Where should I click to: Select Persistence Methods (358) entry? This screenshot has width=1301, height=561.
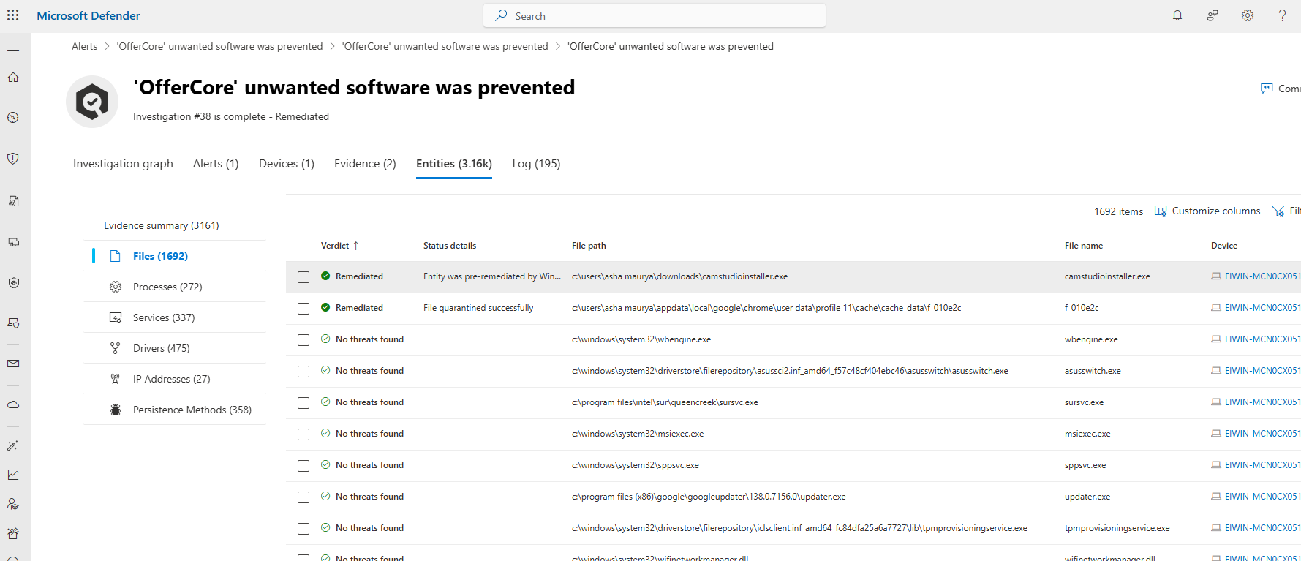click(x=192, y=410)
